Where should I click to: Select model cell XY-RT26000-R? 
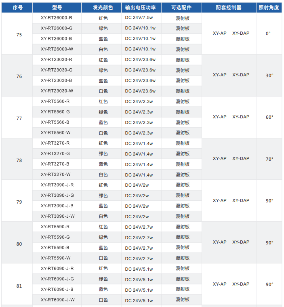pyautogui.click(x=57, y=18)
